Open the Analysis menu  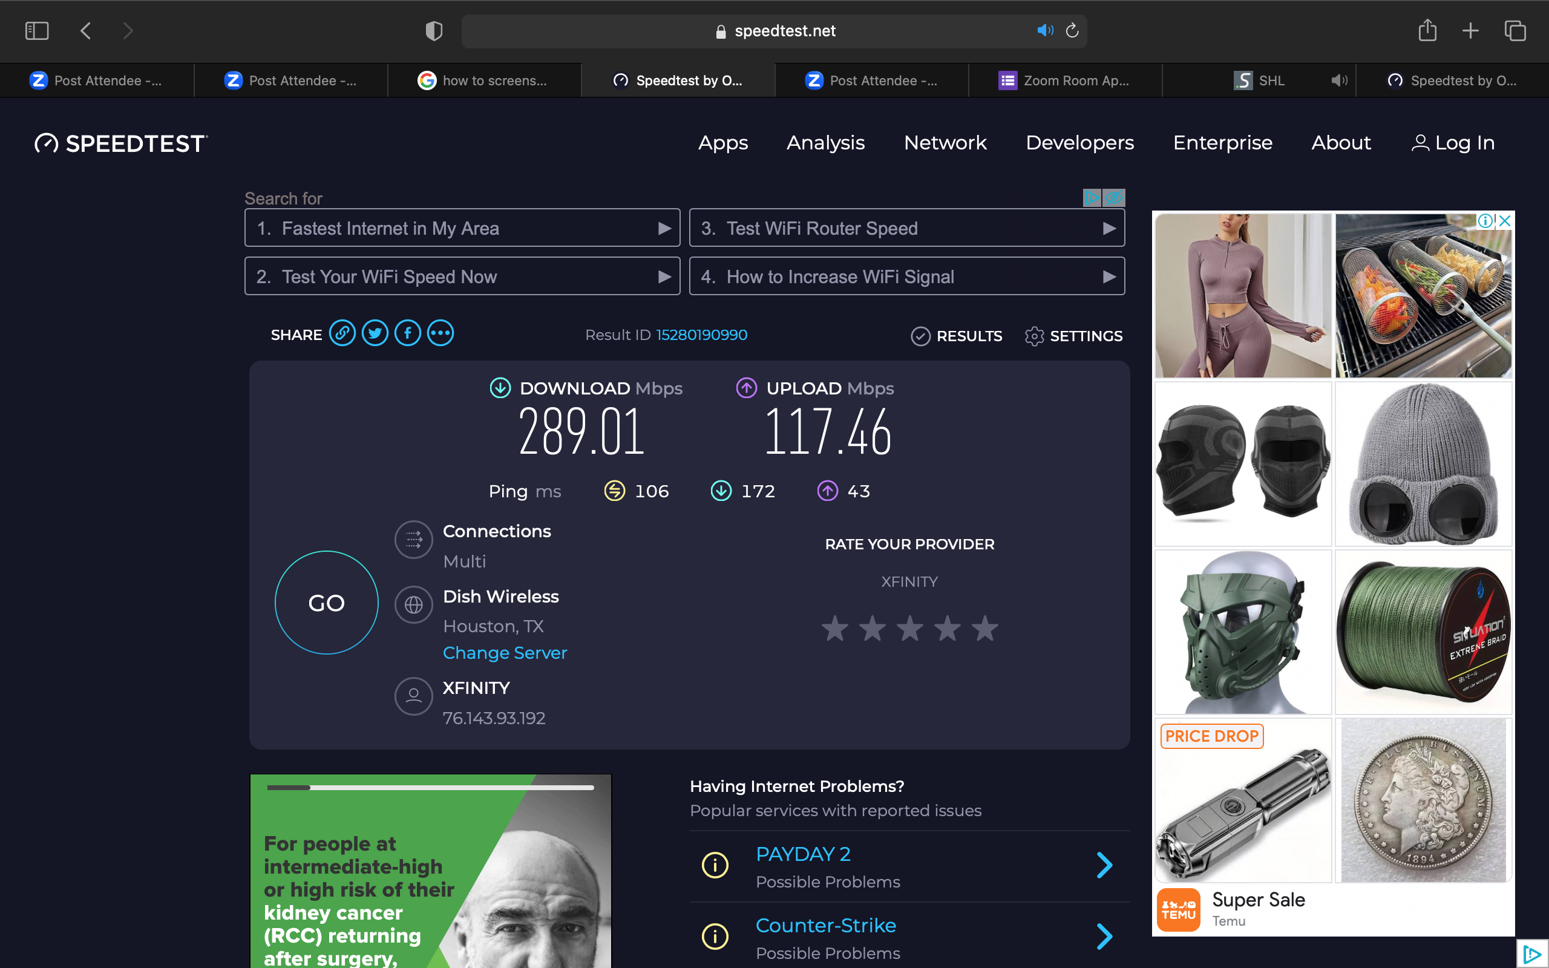click(826, 143)
